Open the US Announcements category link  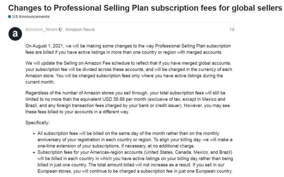point(31,17)
